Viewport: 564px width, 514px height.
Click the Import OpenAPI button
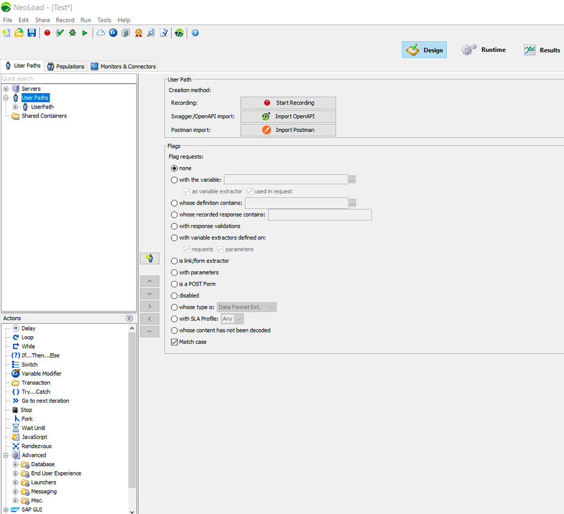click(288, 117)
